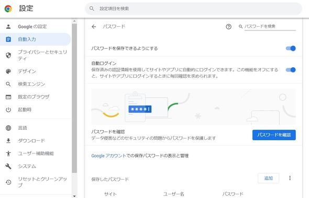Viewport: 309px width, 198px height.
Task: Toggle パスワードを保存できるようにする switch
Action: point(291,48)
